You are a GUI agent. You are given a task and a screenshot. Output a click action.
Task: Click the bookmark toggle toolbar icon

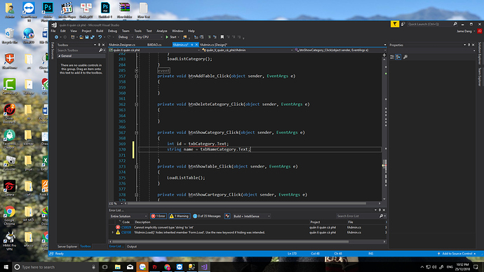point(222,37)
